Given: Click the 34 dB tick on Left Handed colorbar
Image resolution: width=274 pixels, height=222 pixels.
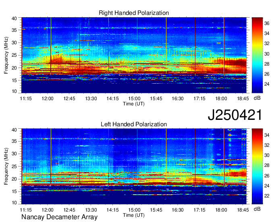Looking at the screenshot, I should coord(267,135).
